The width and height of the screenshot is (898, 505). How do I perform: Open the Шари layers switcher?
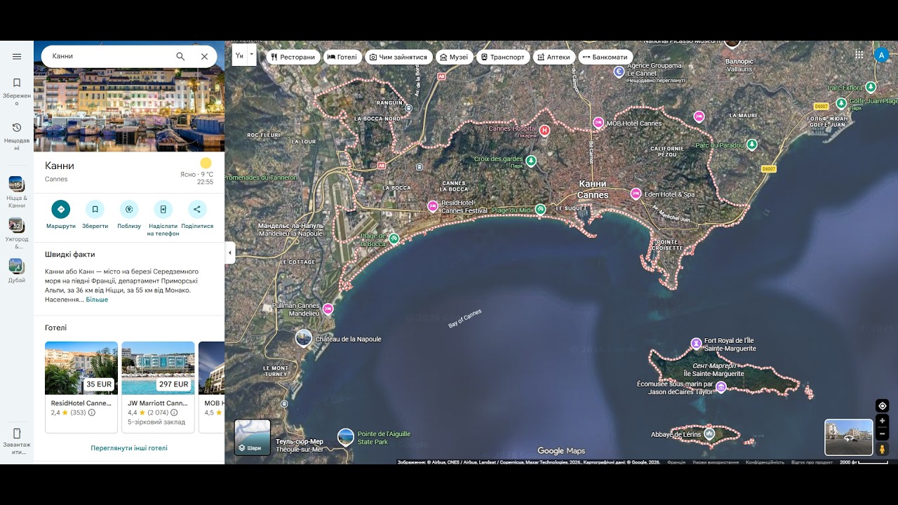(x=253, y=438)
